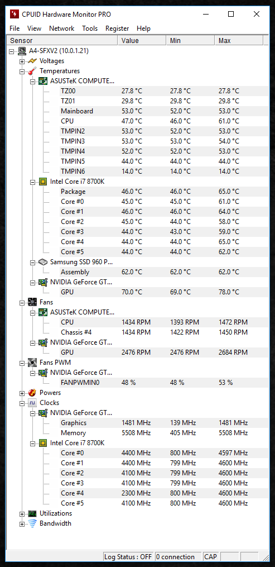Image resolution: width=275 pixels, height=567 pixels.
Task: Click the Utilizations graph icon
Action: tap(33, 513)
